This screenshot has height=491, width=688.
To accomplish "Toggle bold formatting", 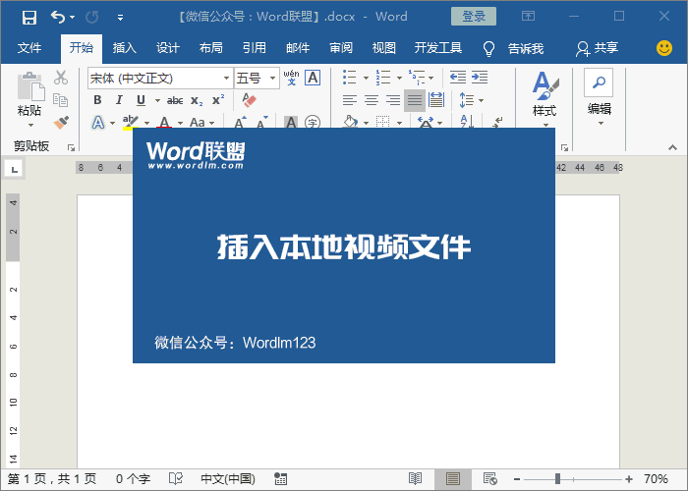I will point(97,100).
